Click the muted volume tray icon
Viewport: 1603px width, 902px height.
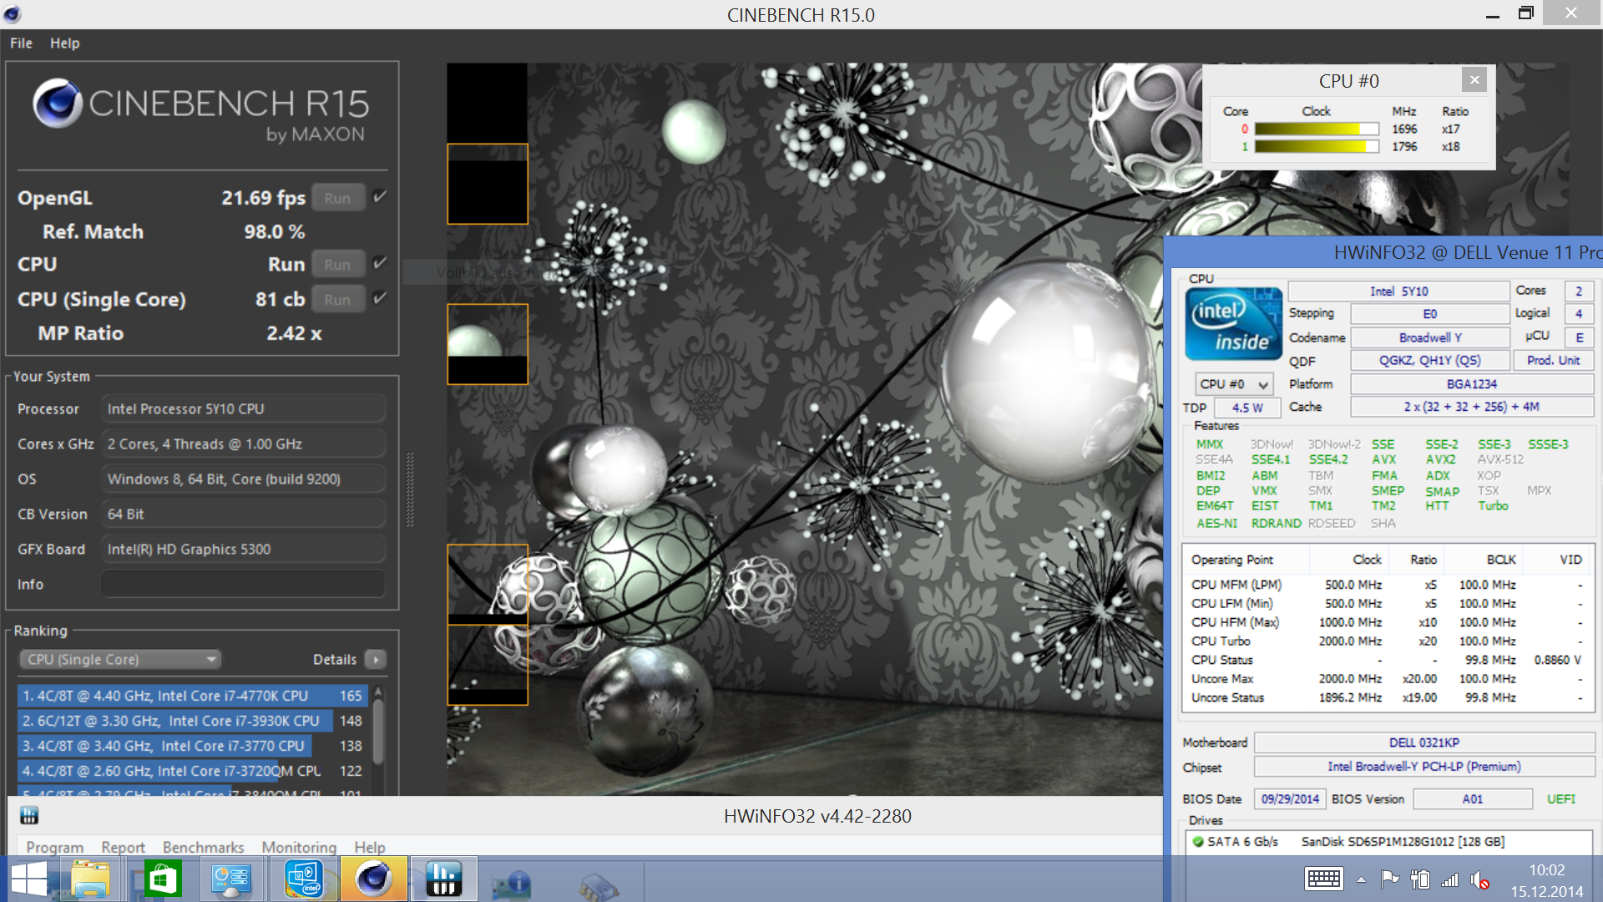click(x=1479, y=879)
